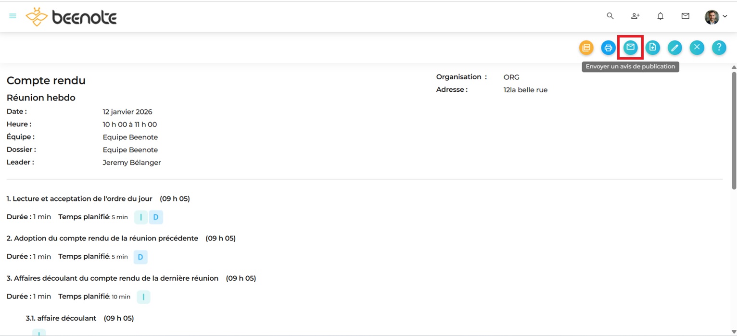
Task: Close the report with X button
Action: point(697,48)
